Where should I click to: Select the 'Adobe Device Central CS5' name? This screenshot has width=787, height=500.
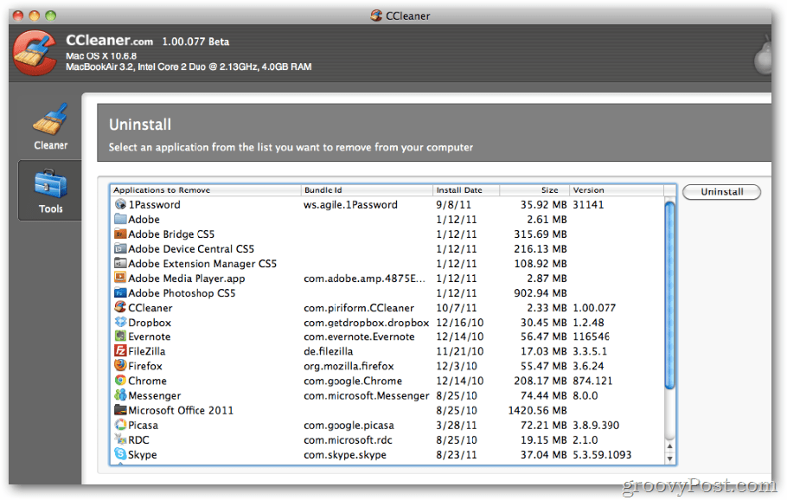191,249
